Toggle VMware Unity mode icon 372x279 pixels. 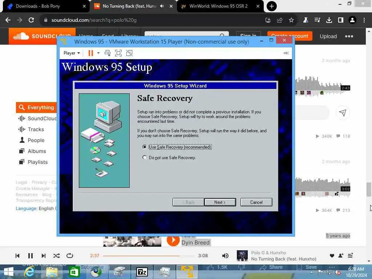click(129, 53)
